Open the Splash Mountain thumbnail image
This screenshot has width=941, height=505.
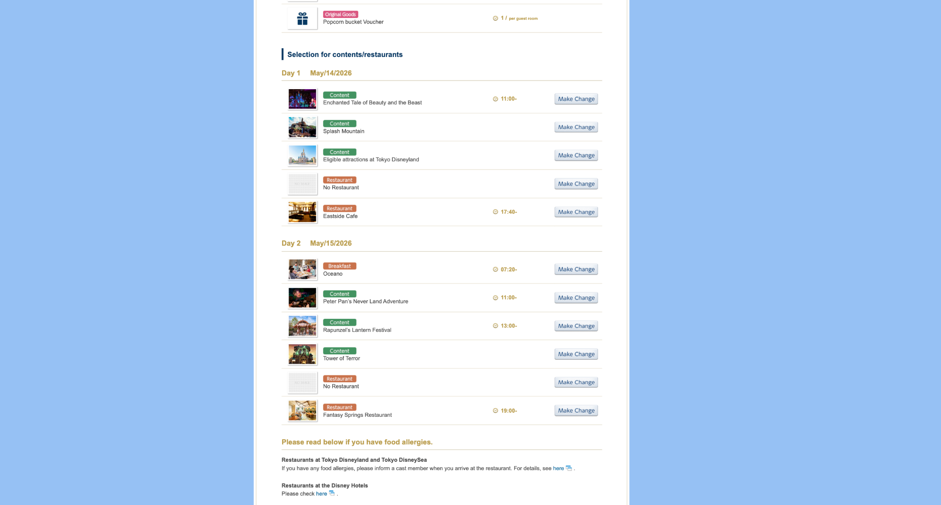(x=302, y=127)
